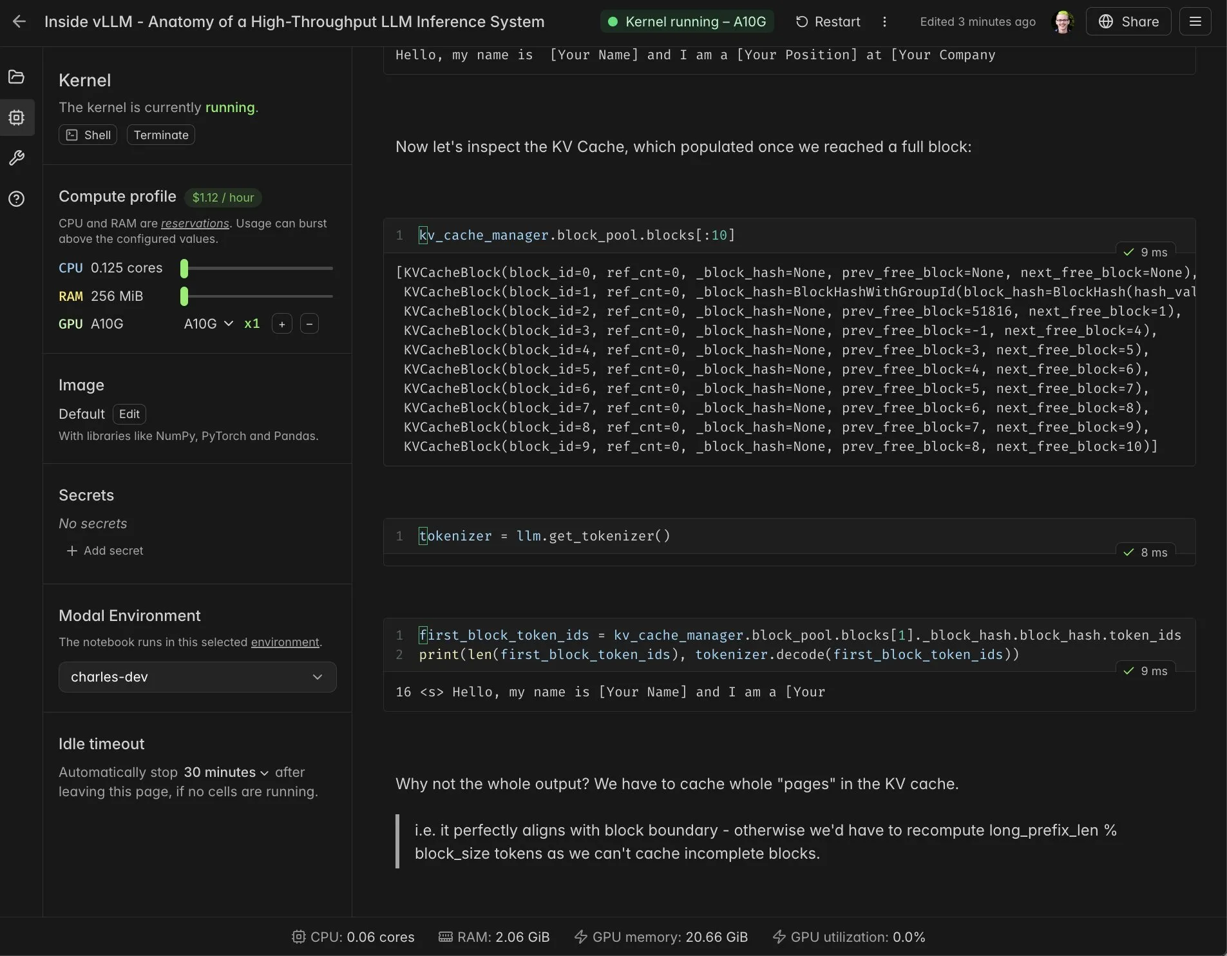Open the 30 minutes idle timeout dropdown
Viewport: 1227px width, 956px height.
tap(226, 772)
